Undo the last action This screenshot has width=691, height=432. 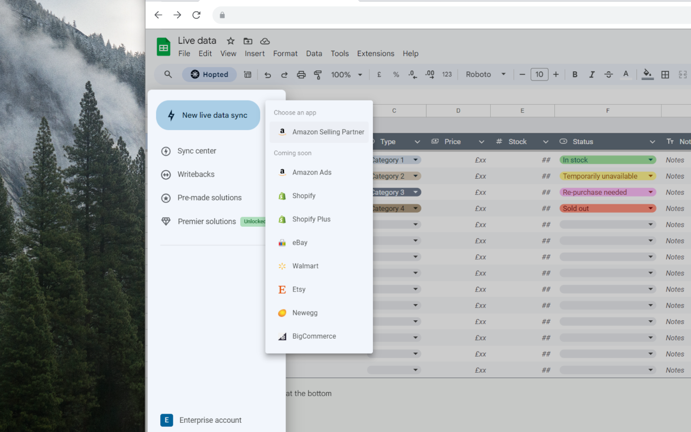point(267,74)
